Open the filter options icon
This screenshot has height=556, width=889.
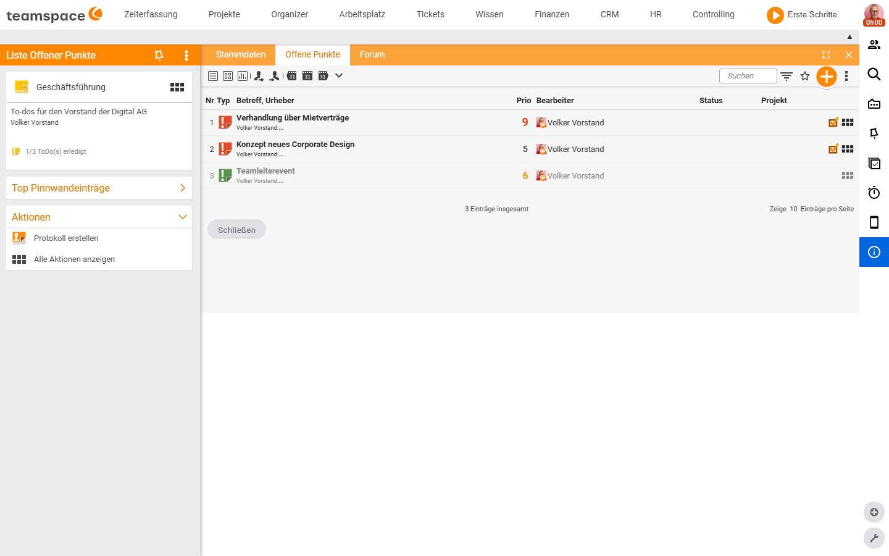click(x=787, y=76)
